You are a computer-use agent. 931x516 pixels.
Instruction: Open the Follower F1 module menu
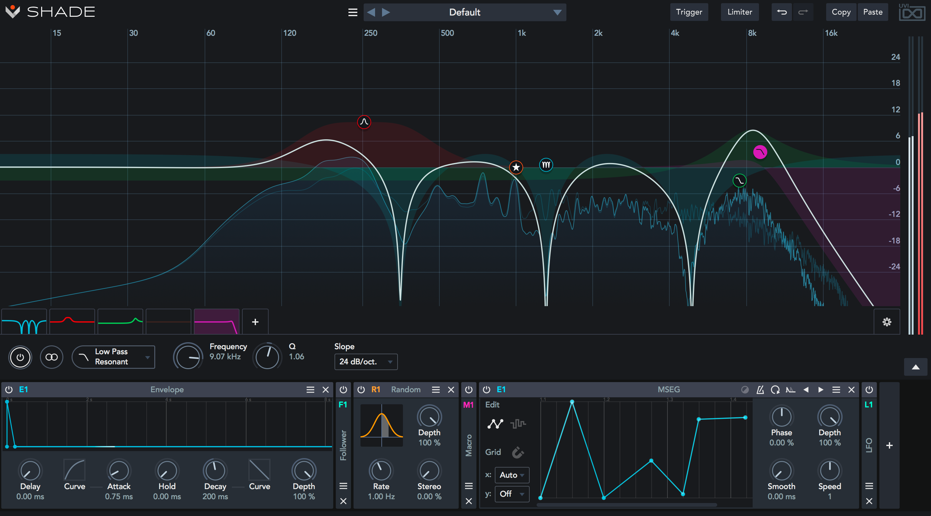(343, 486)
